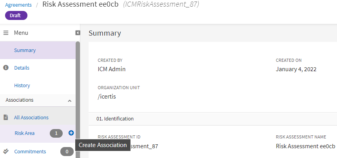Open the All Associations link

31,117
